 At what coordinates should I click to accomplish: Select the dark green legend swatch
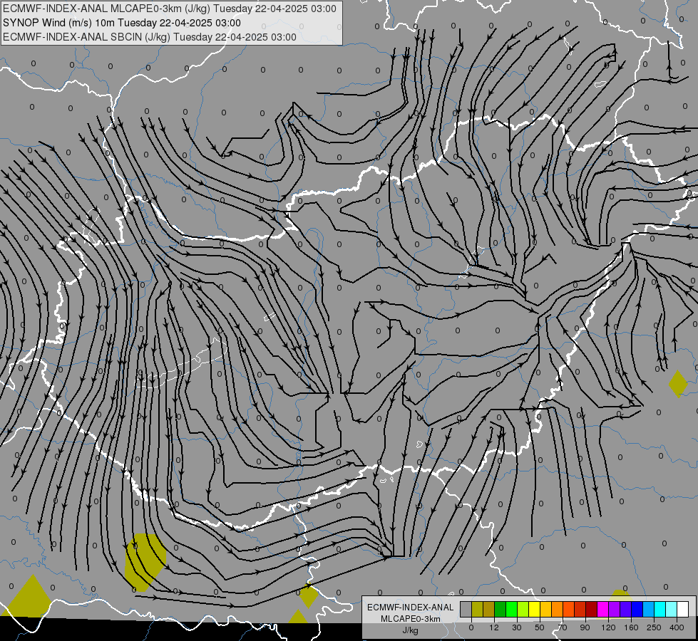[x=501, y=609]
